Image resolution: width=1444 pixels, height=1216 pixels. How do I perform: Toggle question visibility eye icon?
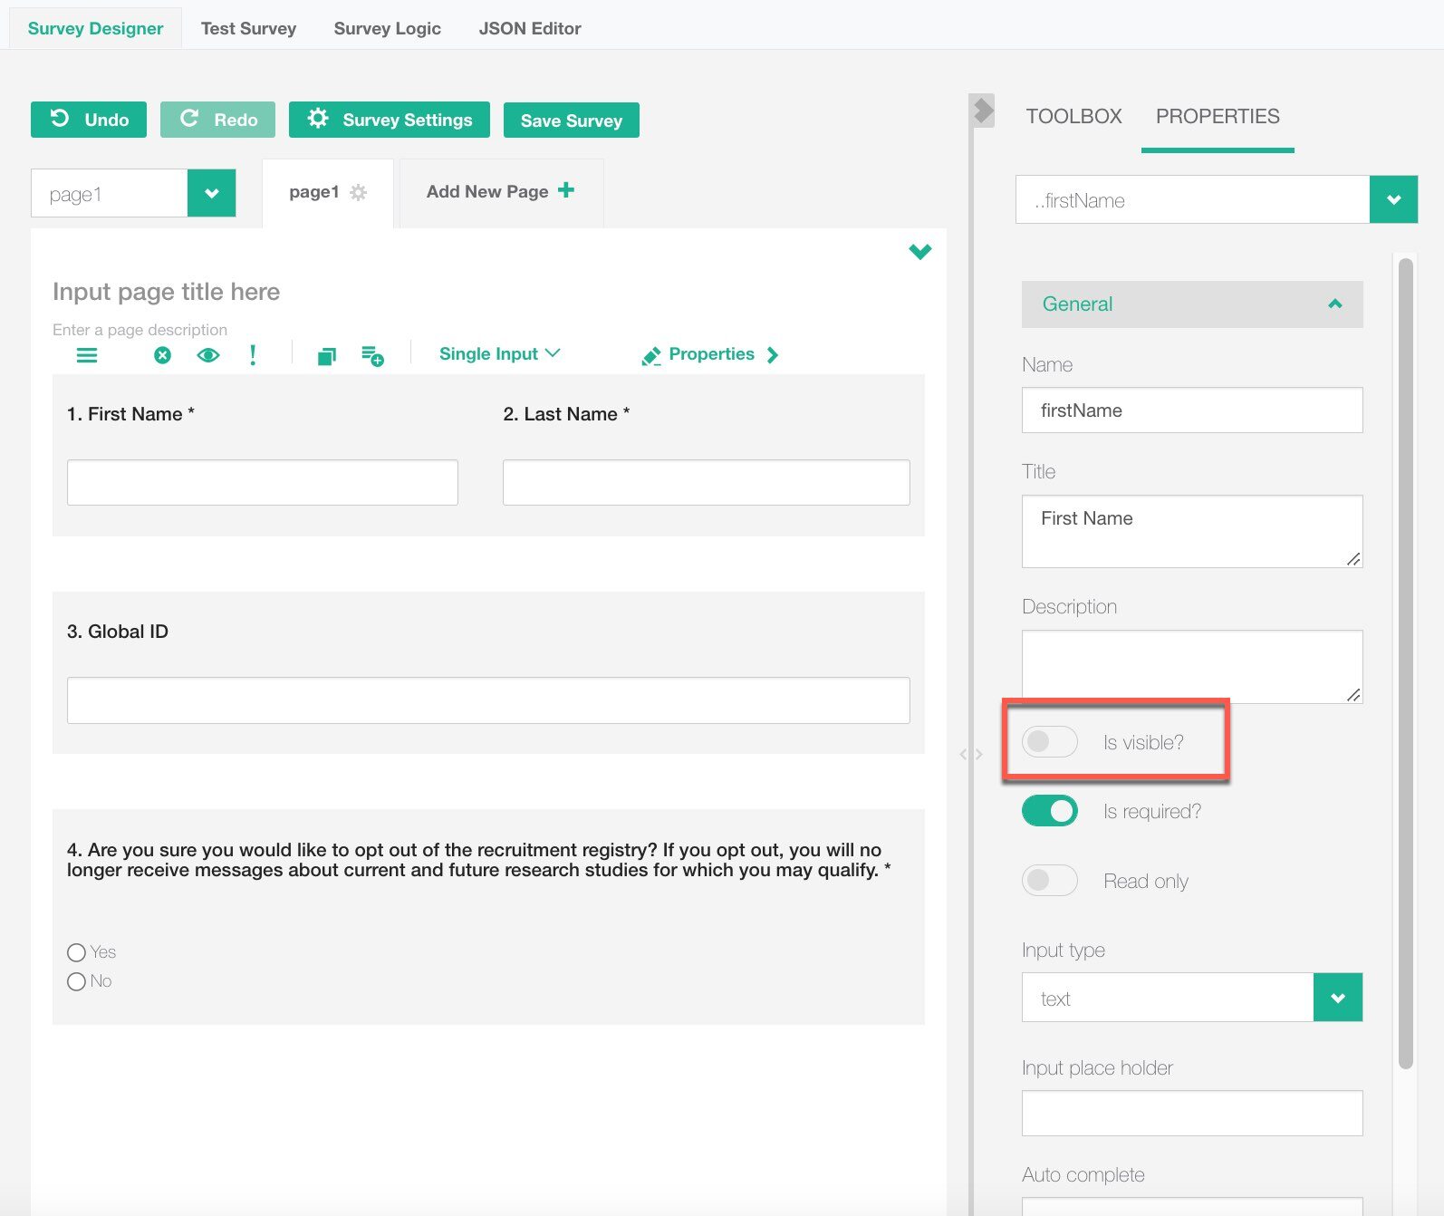coord(208,355)
